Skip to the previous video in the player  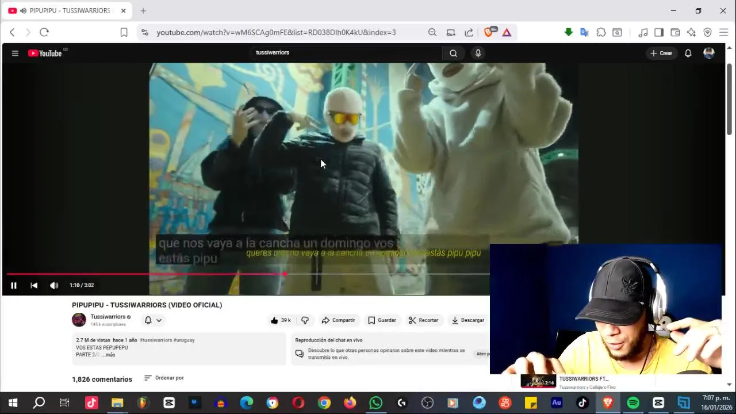[x=34, y=285]
